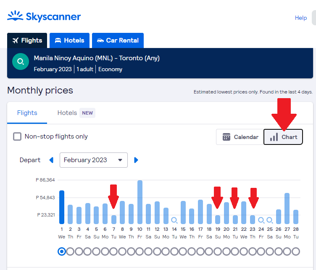Select the radio button under day 23
316x270 pixels.
coord(252,251)
